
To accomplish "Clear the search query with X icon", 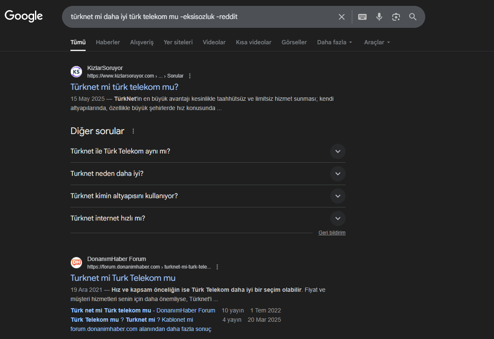I will [x=342, y=17].
